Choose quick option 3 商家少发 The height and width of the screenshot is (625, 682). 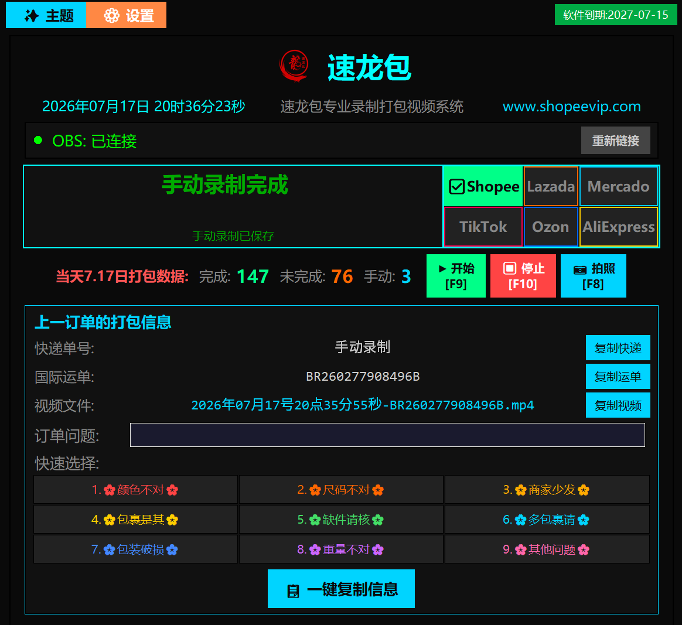(547, 490)
